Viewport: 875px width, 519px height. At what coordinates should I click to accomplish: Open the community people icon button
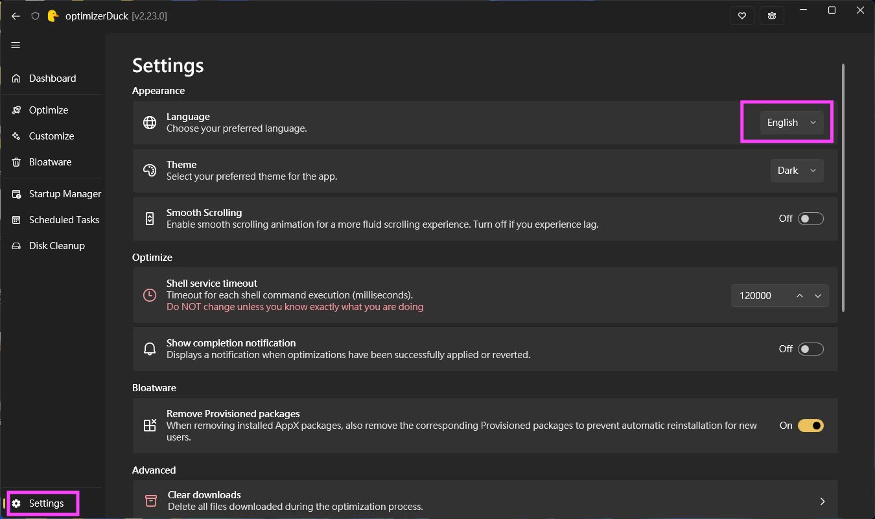772,16
